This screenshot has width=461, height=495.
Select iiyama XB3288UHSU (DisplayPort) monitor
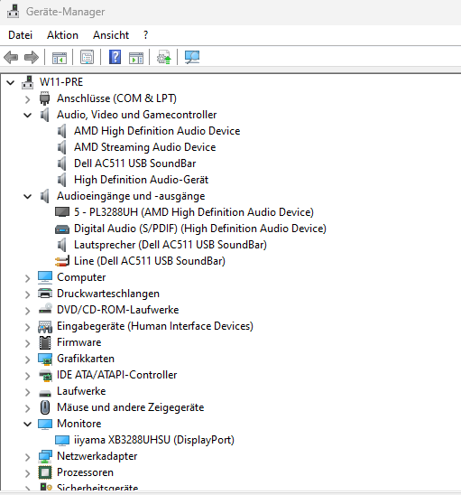pos(154,440)
